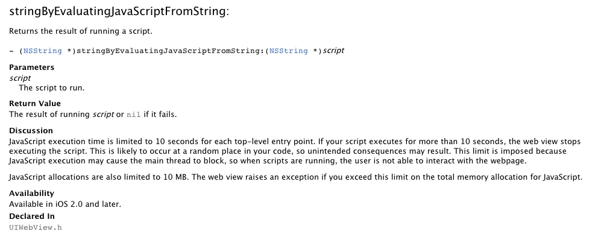Click the italic script word in Return Value text

click(x=103, y=115)
